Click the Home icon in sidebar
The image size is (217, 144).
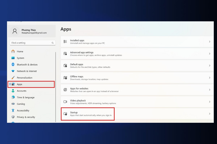tap(13, 51)
